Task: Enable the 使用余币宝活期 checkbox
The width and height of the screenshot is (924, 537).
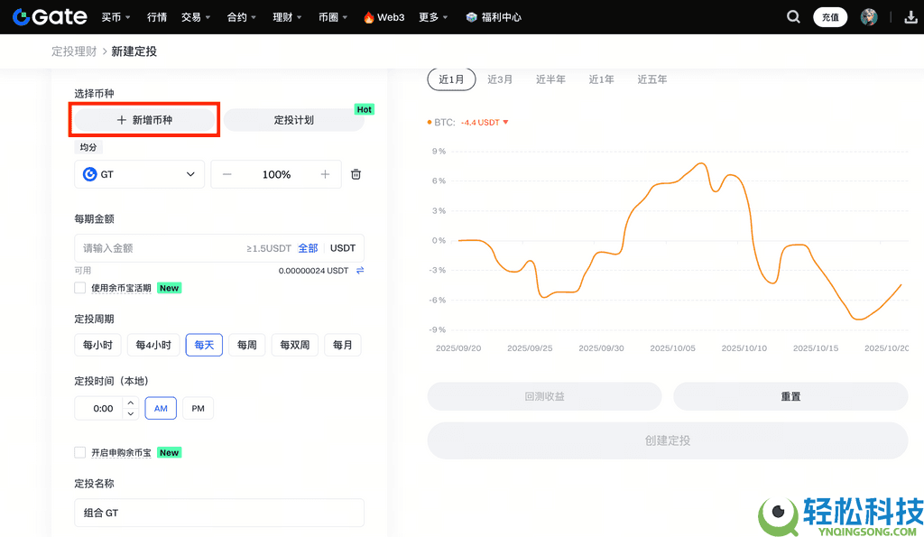Action: 79,288
